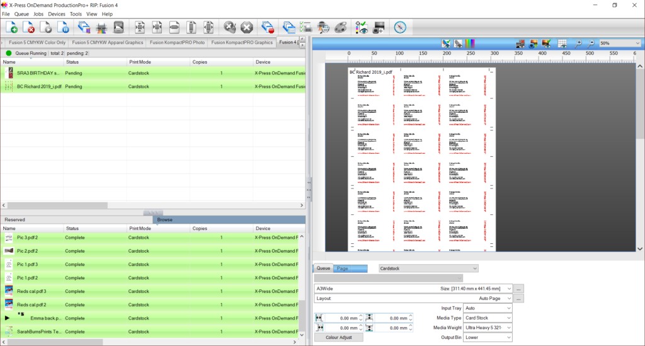
Task: Select the SRA3 BIRTHDAY pending job row
Action: (x=152, y=73)
